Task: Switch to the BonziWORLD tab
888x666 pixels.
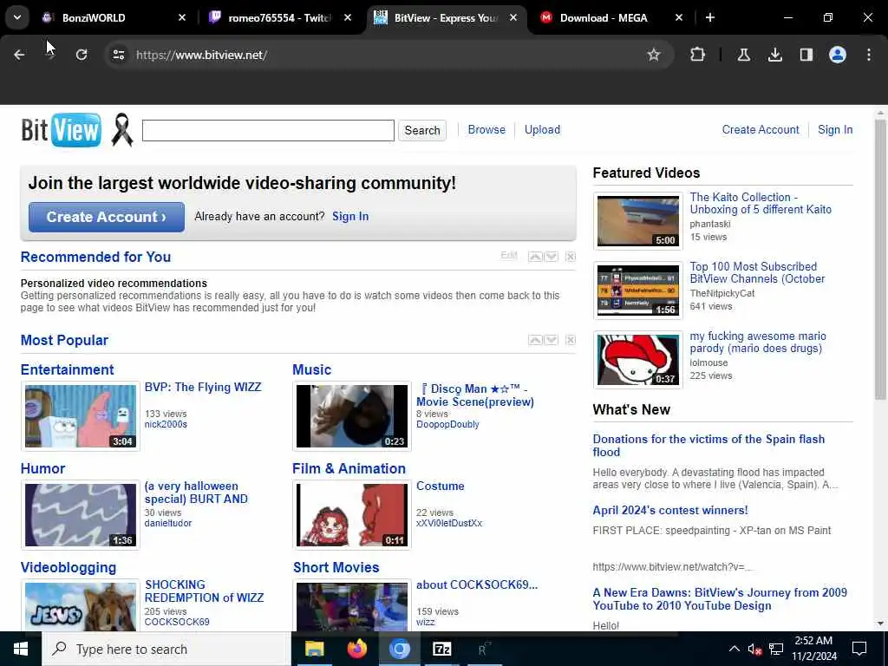Action: pyautogui.click(x=102, y=17)
